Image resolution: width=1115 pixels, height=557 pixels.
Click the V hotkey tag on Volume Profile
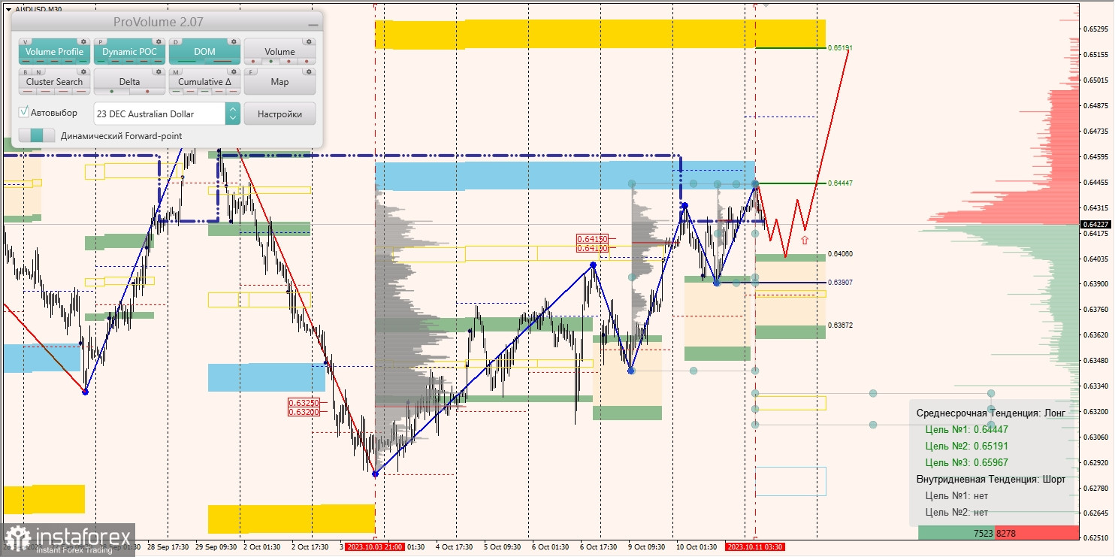26,42
